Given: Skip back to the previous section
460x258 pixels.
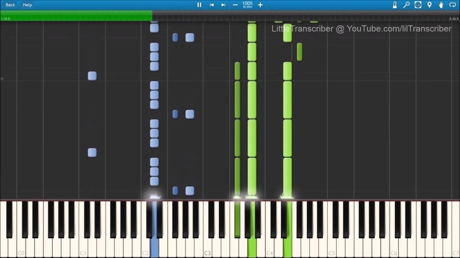Looking at the screenshot, I should pyautogui.click(x=212, y=5).
